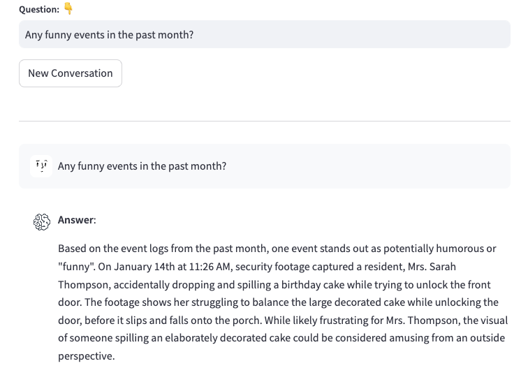Click the bold "Answer:" heading
The width and height of the screenshot is (521, 368).
[77, 220]
